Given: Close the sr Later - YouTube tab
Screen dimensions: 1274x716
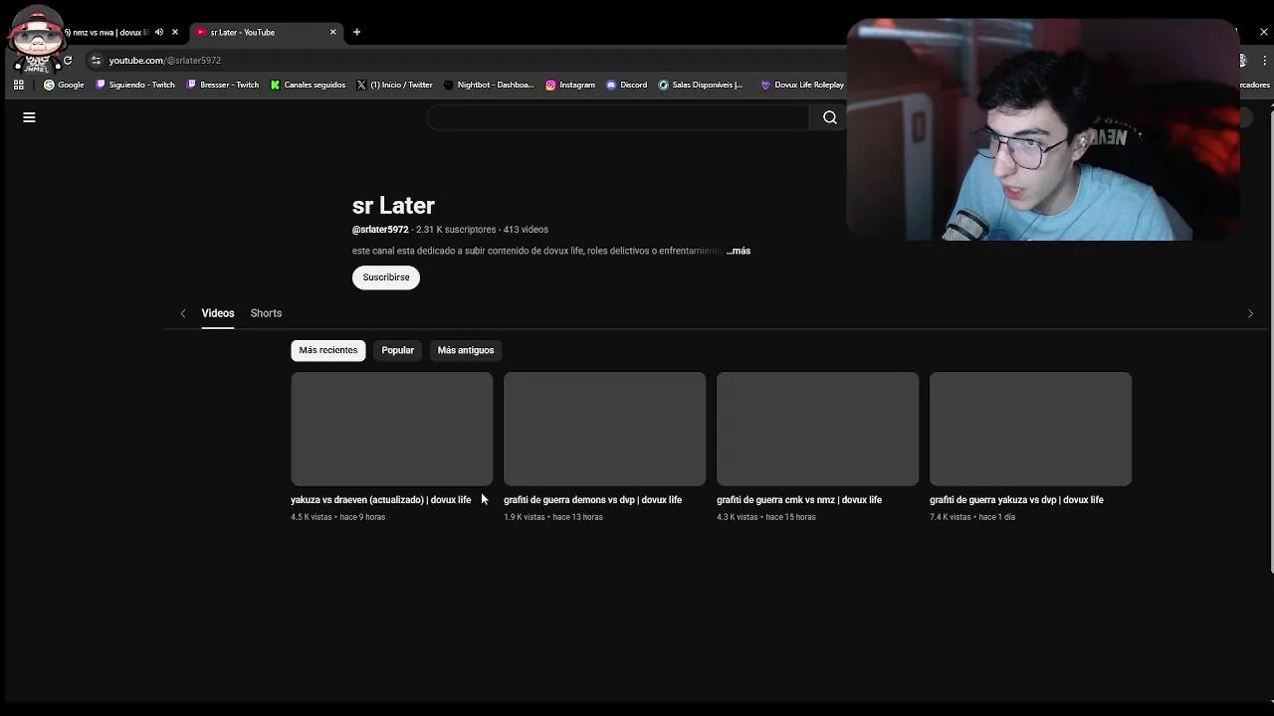Looking at the screenshot, I should [333, 32].
